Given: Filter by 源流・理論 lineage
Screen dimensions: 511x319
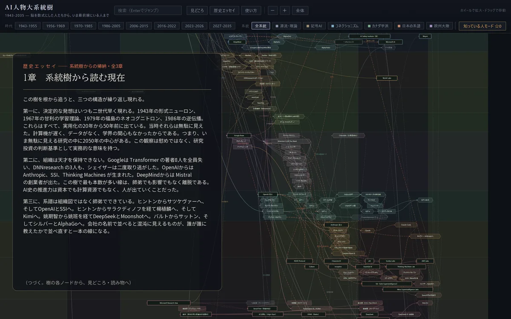Looking at the screenshot, I should (x=286, y=26).
